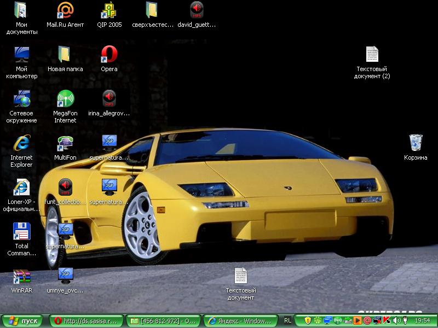This screenshot has width=438, height=328.
Task: Launch the Mail.Ru Агент icon
Action: 65,10
